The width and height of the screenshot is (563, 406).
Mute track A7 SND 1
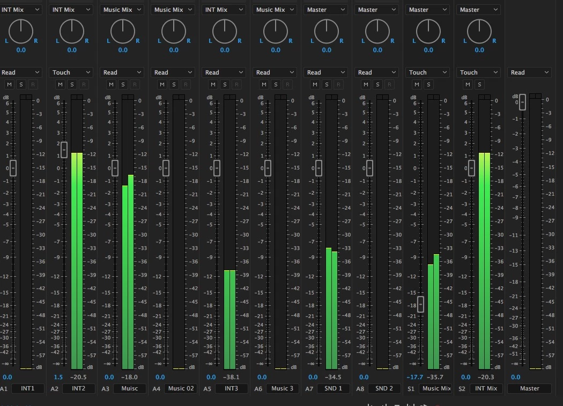pyautogui.click(x=315, y=84)
